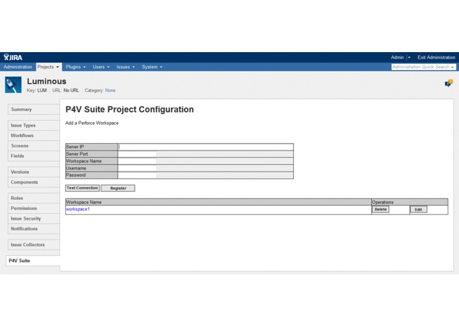Viewport: 459px width, 326px height.
Task: Expand the System menu
Action: point(152,67)
